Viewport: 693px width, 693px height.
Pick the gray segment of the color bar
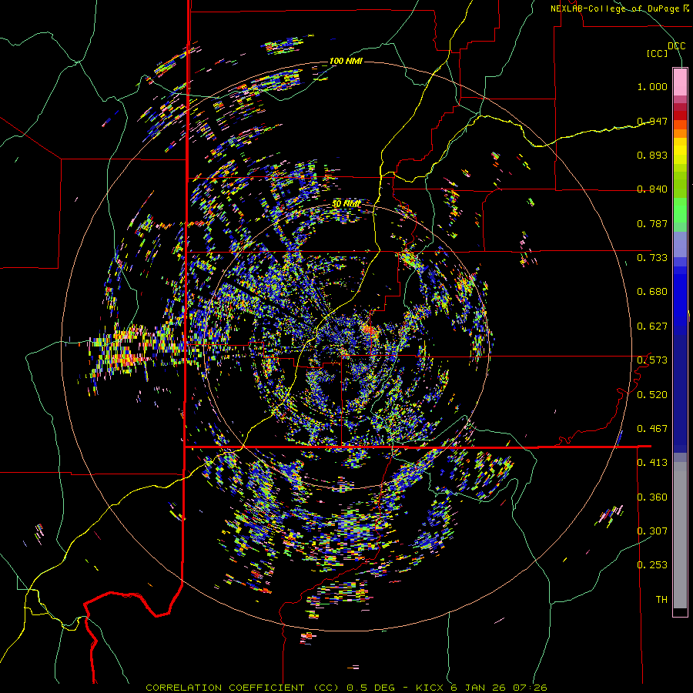[x=680, y=535]
